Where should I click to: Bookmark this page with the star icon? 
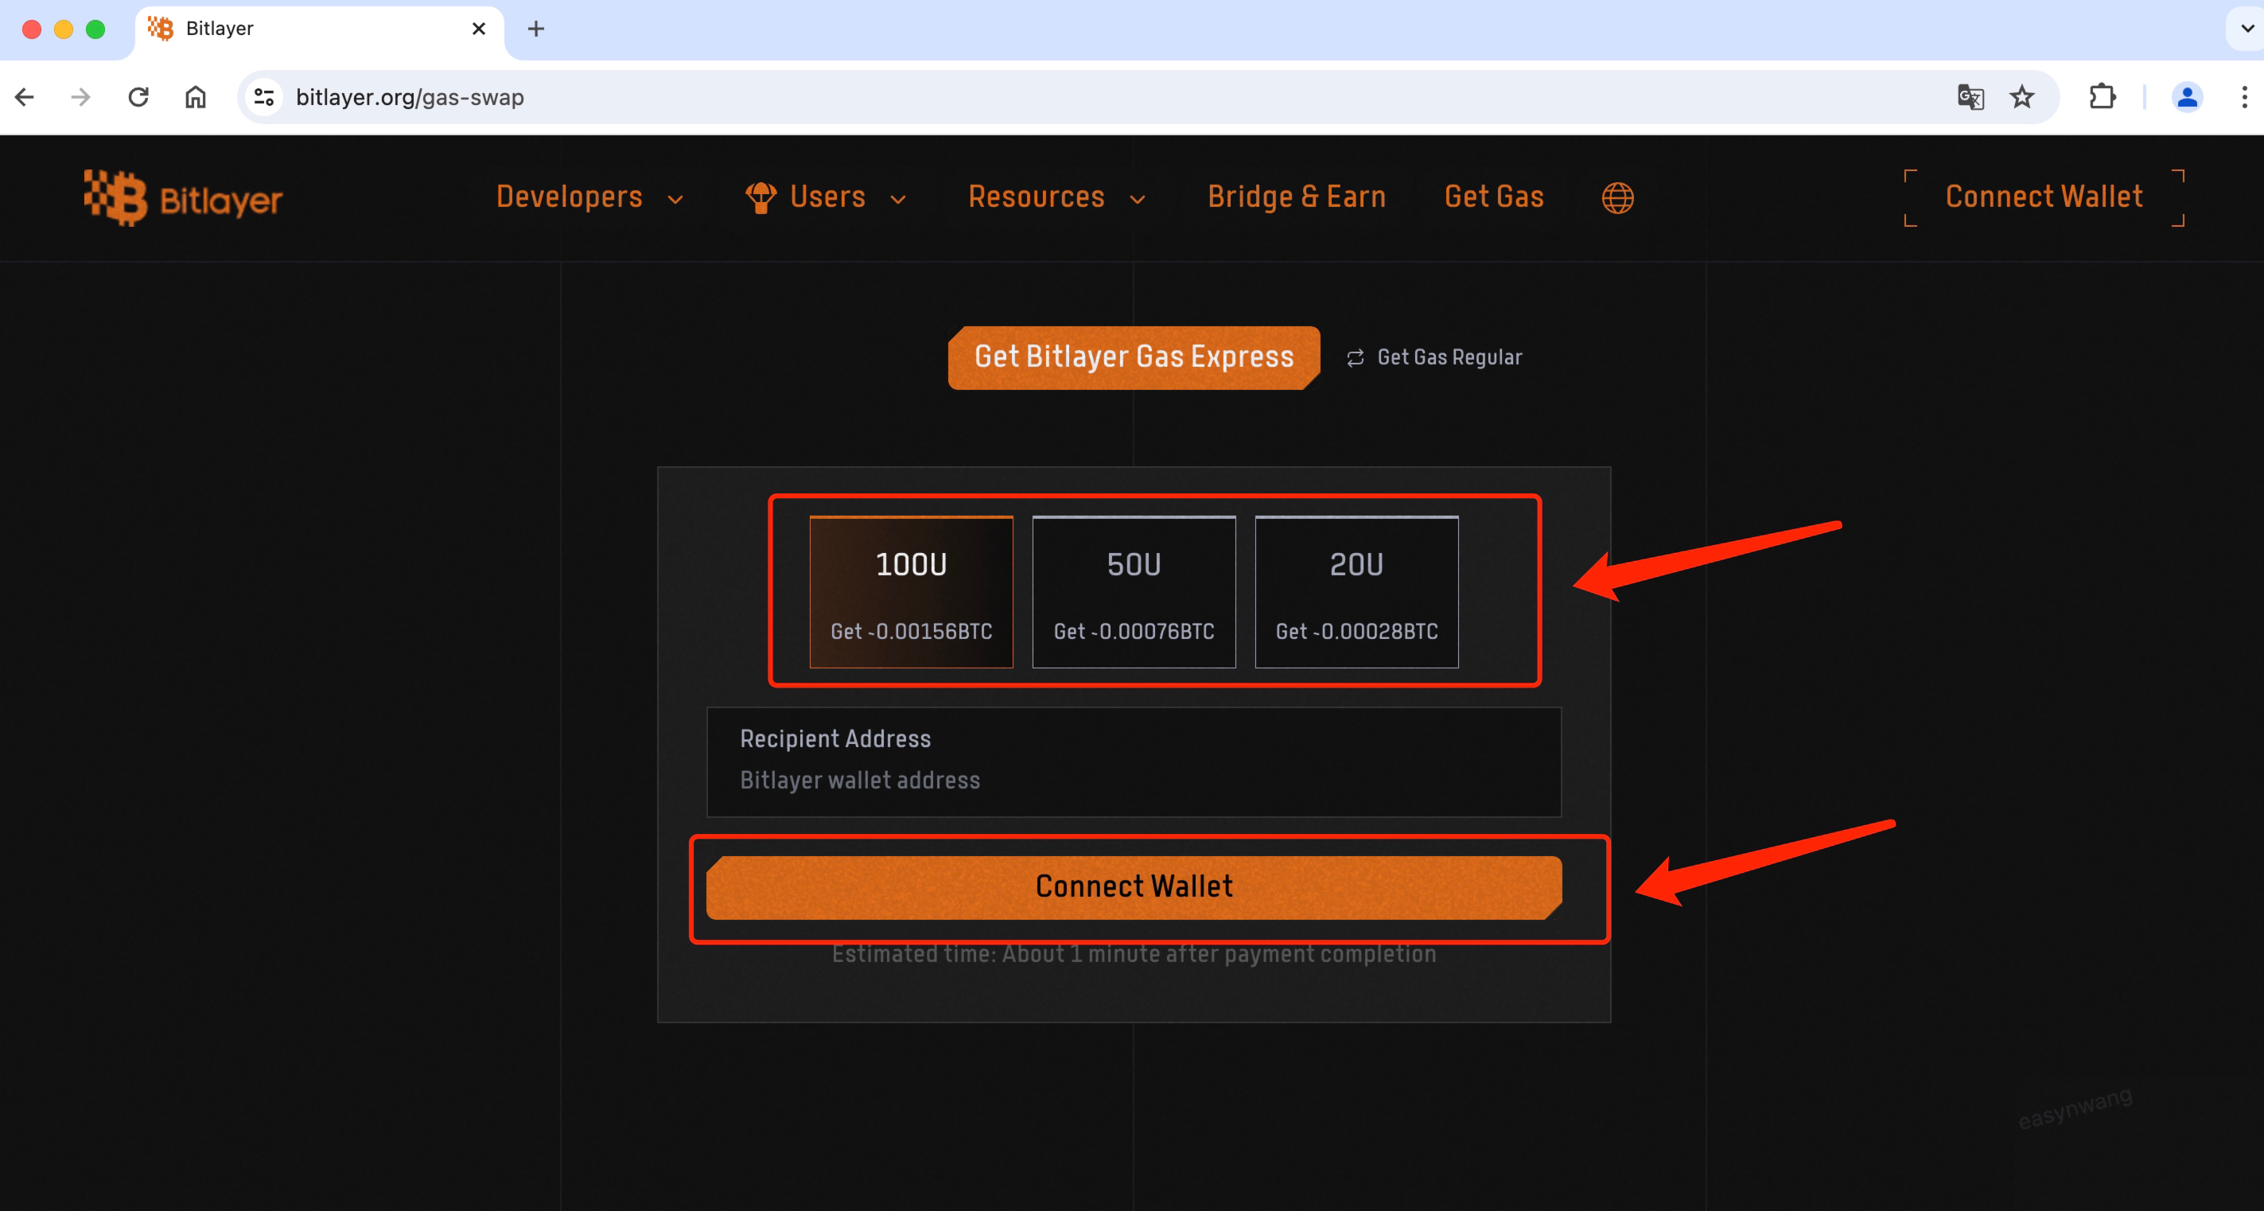click(2022, 96)
